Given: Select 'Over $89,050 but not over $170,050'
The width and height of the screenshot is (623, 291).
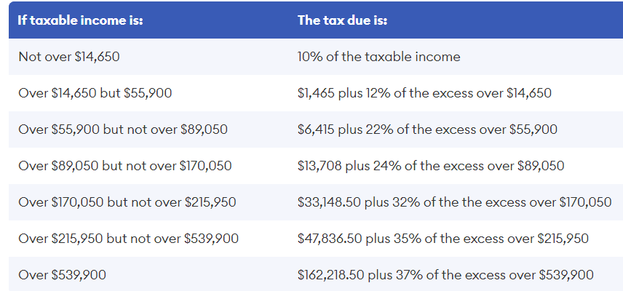Looking at the screenshot, I should (124, 166).
